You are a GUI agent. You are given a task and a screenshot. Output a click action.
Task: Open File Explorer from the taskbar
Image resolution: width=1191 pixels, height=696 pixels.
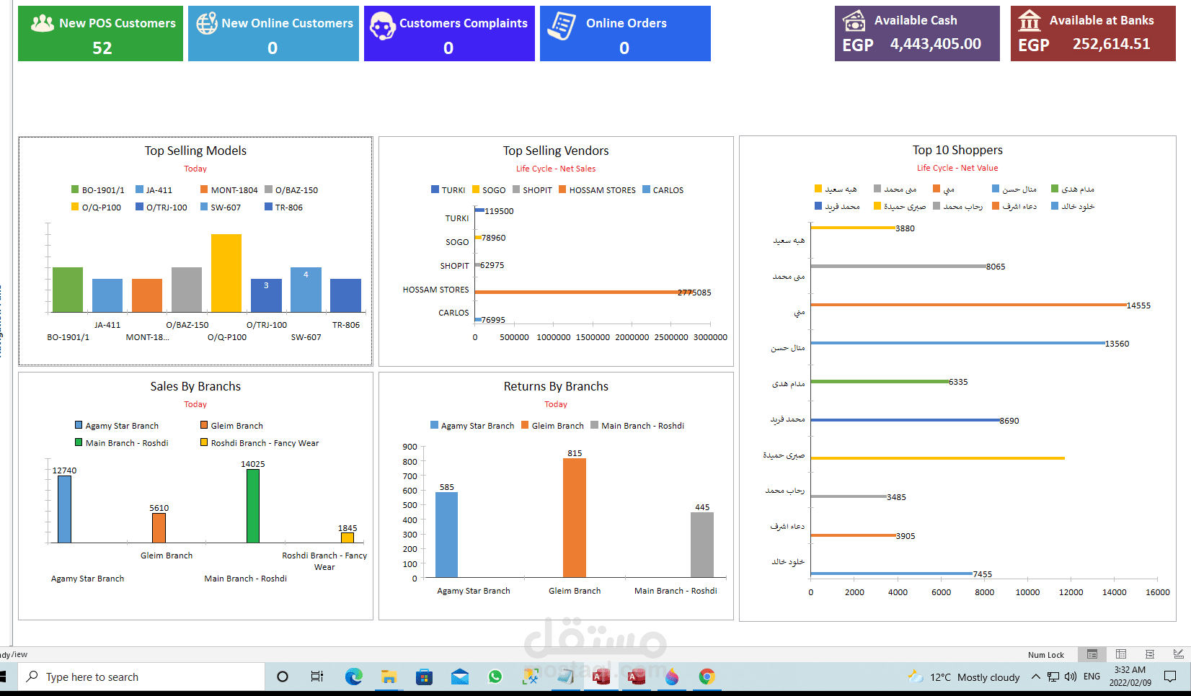click(x=389, y=677)
